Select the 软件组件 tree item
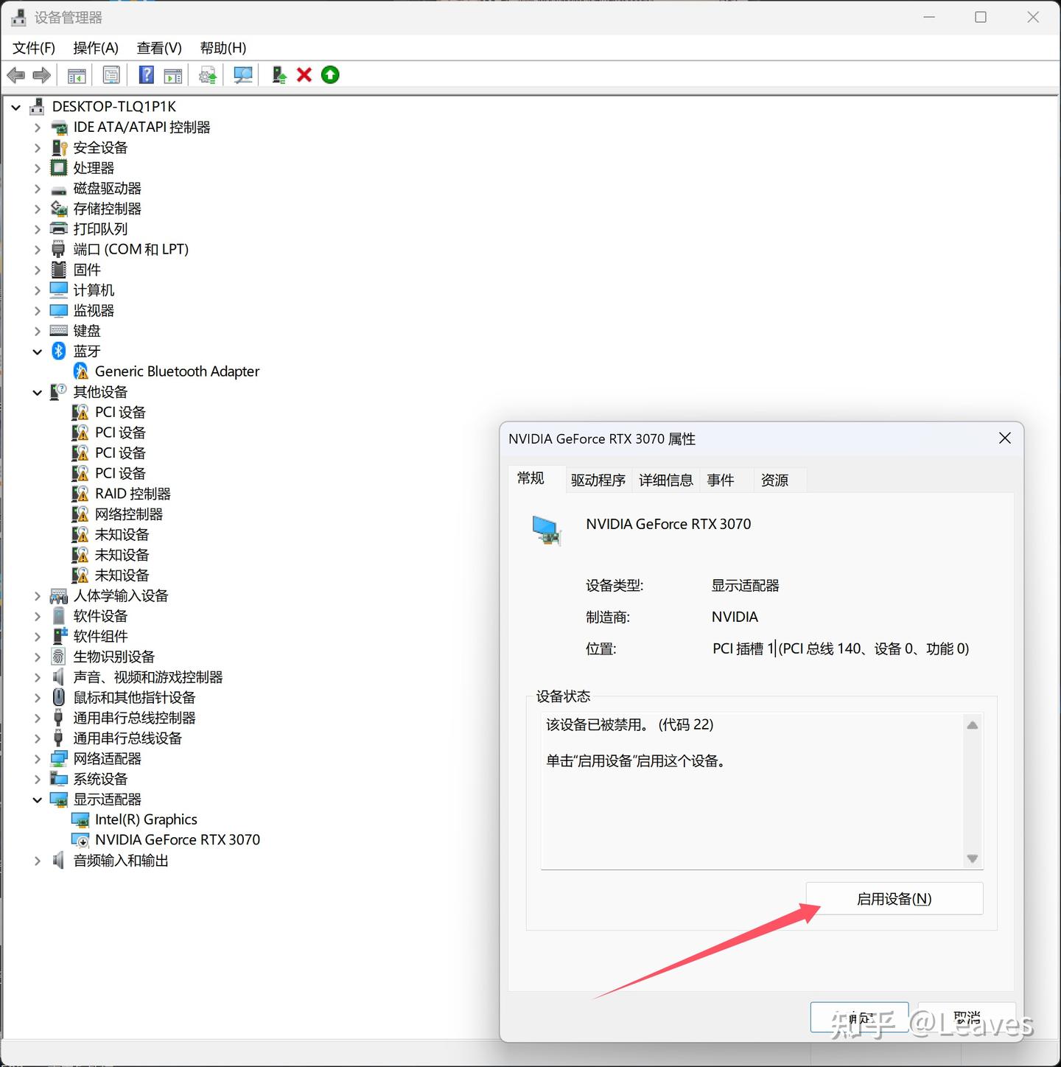The width and height of the screenshot is (1061, 1067). (100, 637)
